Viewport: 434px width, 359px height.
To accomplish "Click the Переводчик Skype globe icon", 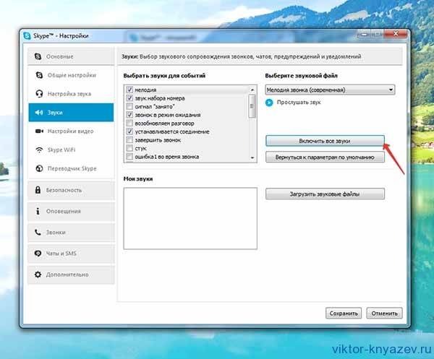I will 38,168.
